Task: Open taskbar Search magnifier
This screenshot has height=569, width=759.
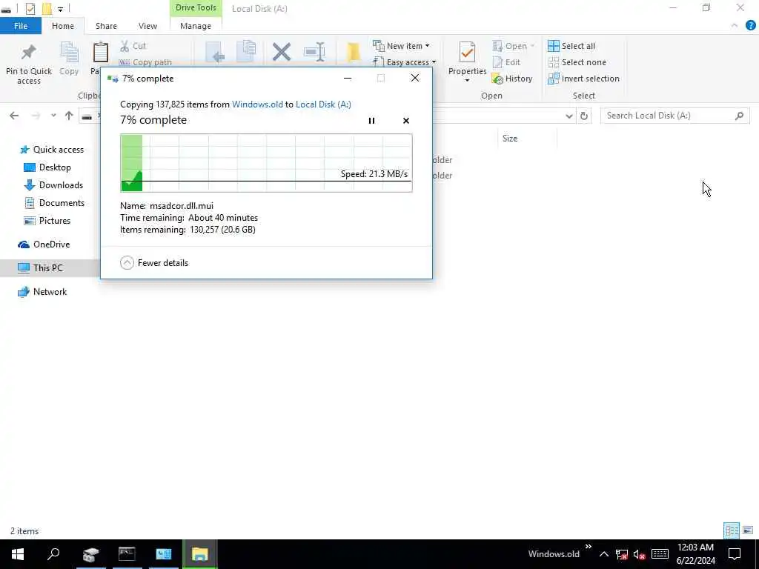Action: click(x=53, y=554)
